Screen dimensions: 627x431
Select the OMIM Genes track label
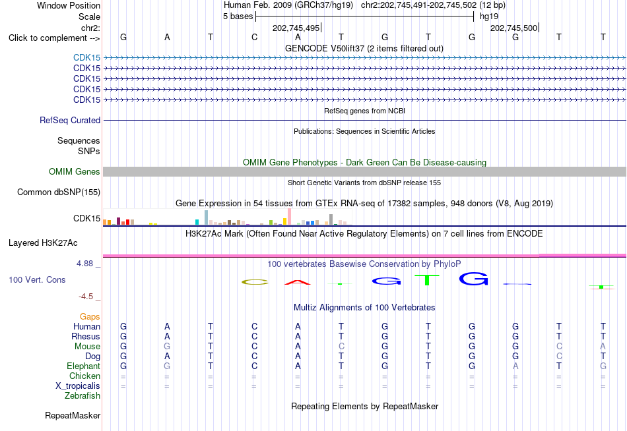tap(74, 172)
